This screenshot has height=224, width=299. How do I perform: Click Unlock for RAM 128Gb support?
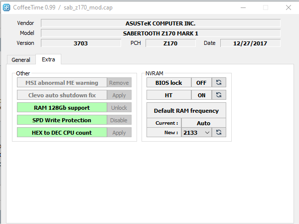point(119,108)
